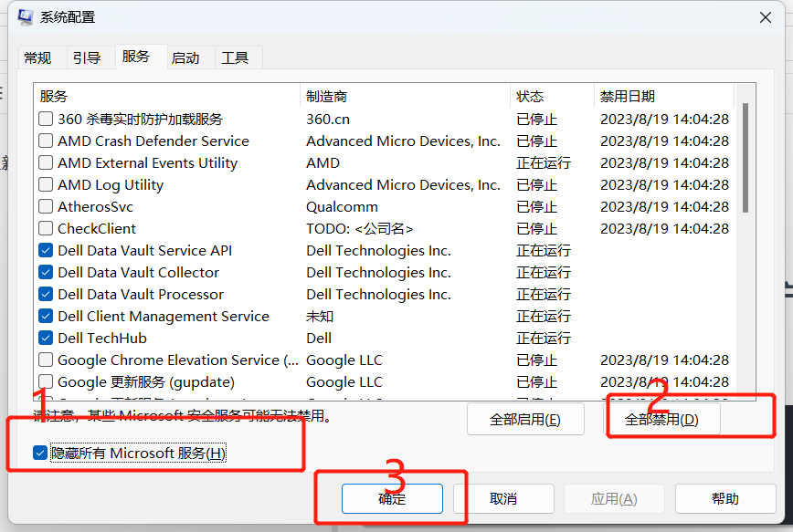The width and height of the screenshot is (793, 532).
Task: Confirm with the 确定 button
Action: (x=392, y=499)
